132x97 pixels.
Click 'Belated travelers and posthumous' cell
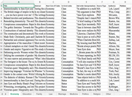(19, 18)
